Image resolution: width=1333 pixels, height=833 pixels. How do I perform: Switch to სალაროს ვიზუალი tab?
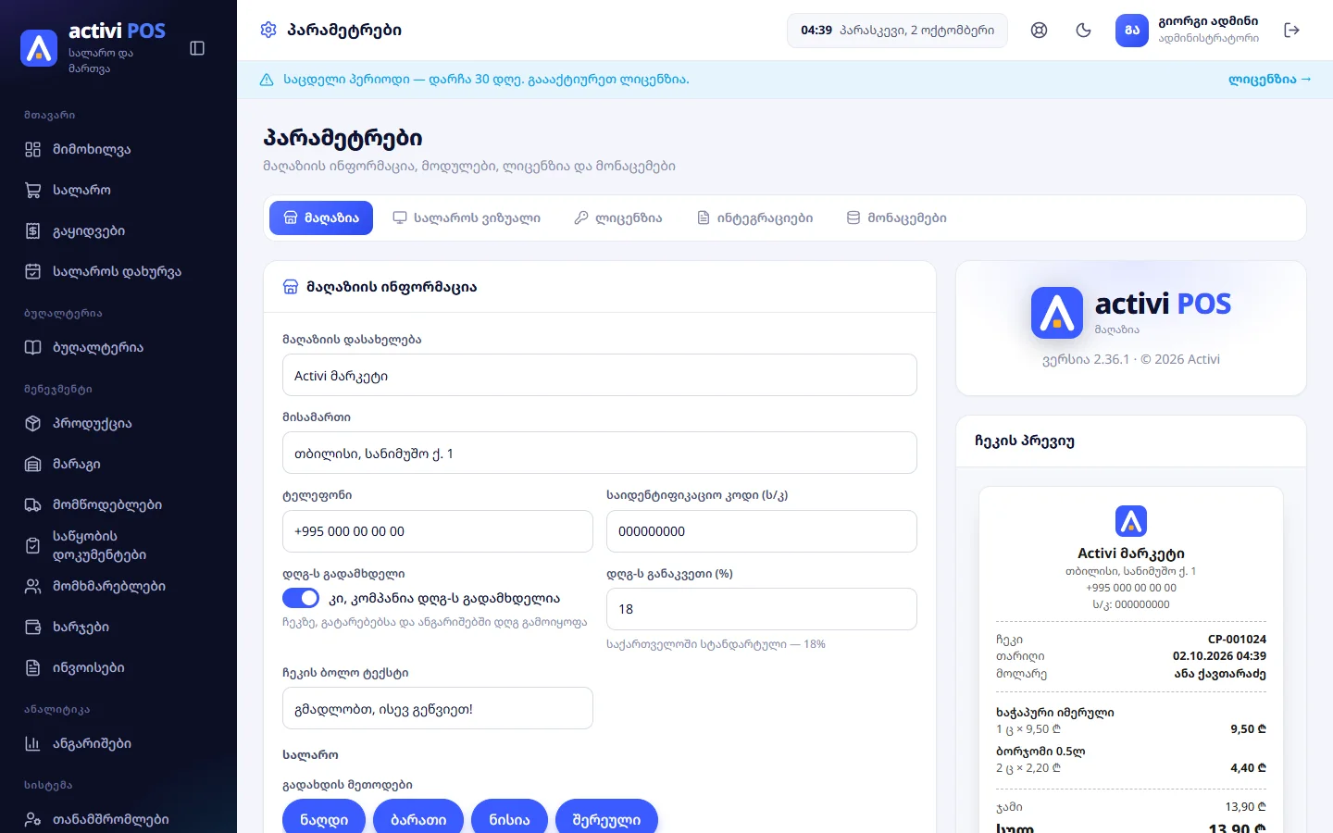pos(467,218)
